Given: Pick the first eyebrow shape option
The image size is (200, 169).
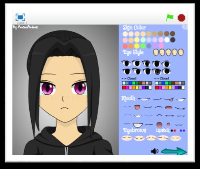Looking at the screenshot, I should 127,138.
